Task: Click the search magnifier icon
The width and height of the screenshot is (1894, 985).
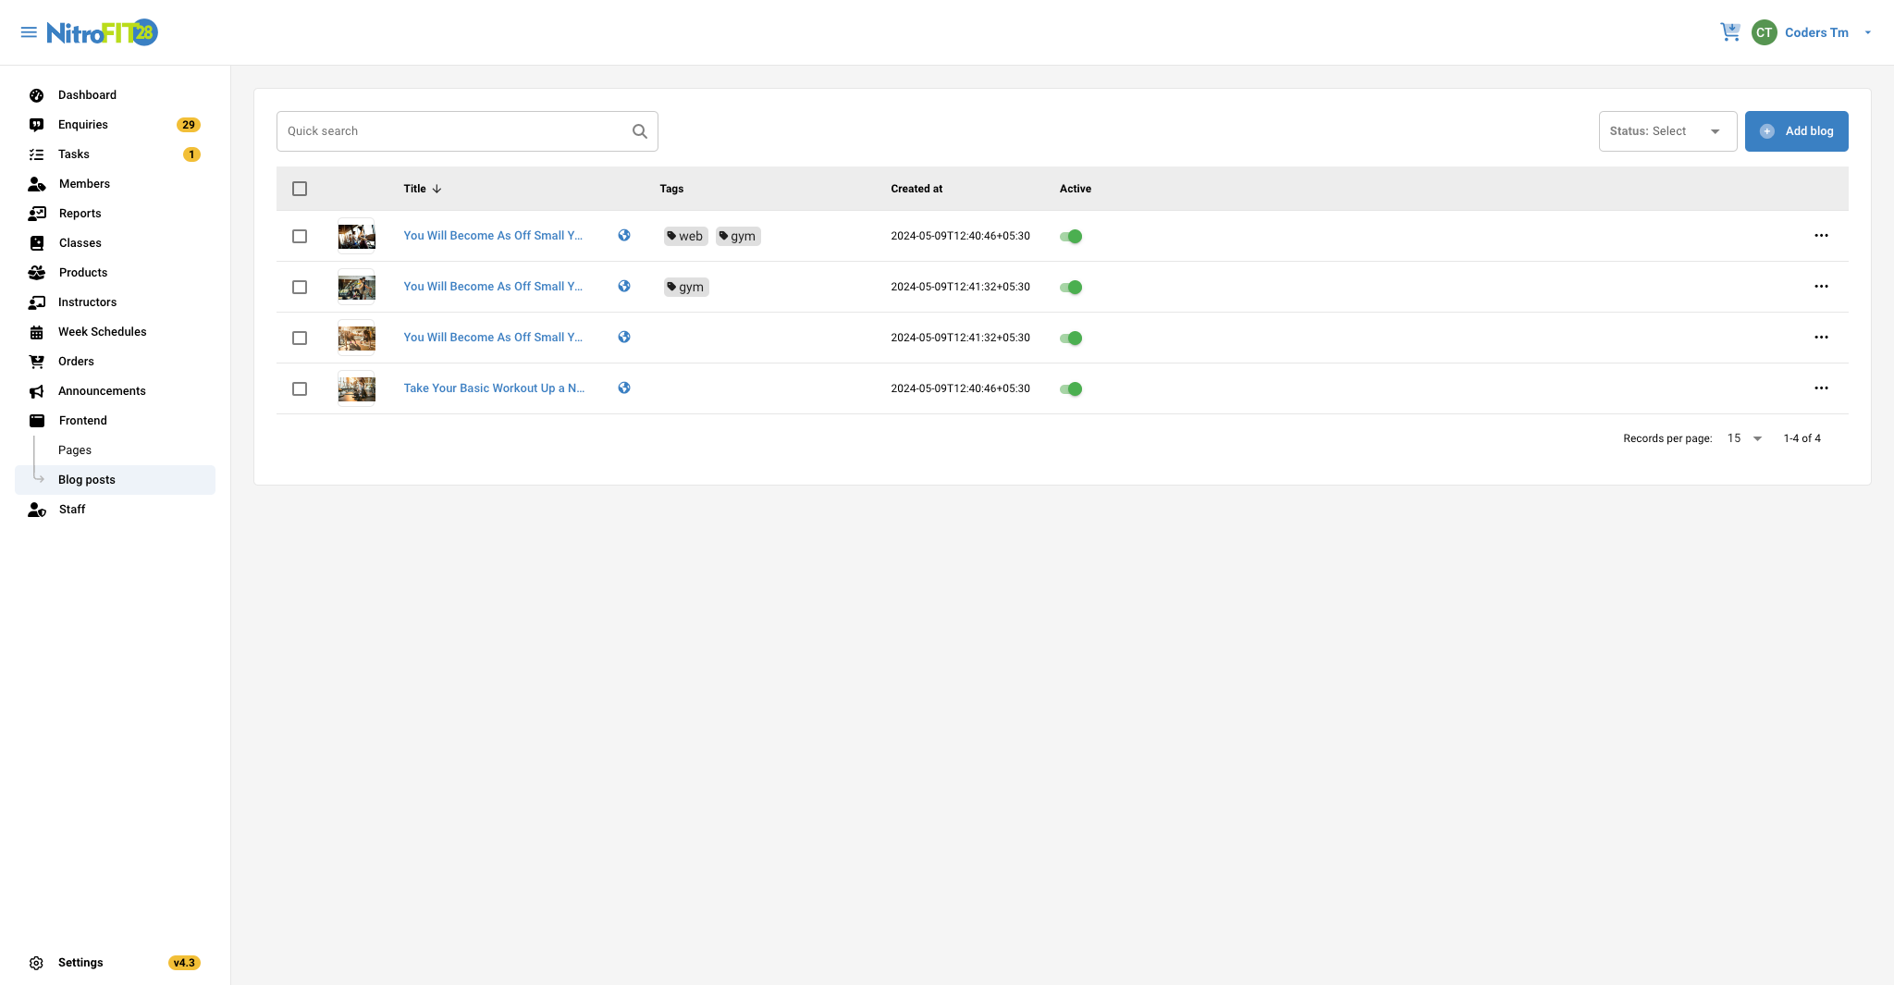Action: point(639,131)
